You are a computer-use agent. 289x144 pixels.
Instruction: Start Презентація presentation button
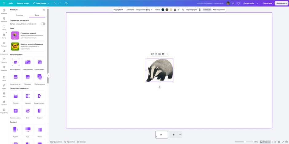coord(248,3)
